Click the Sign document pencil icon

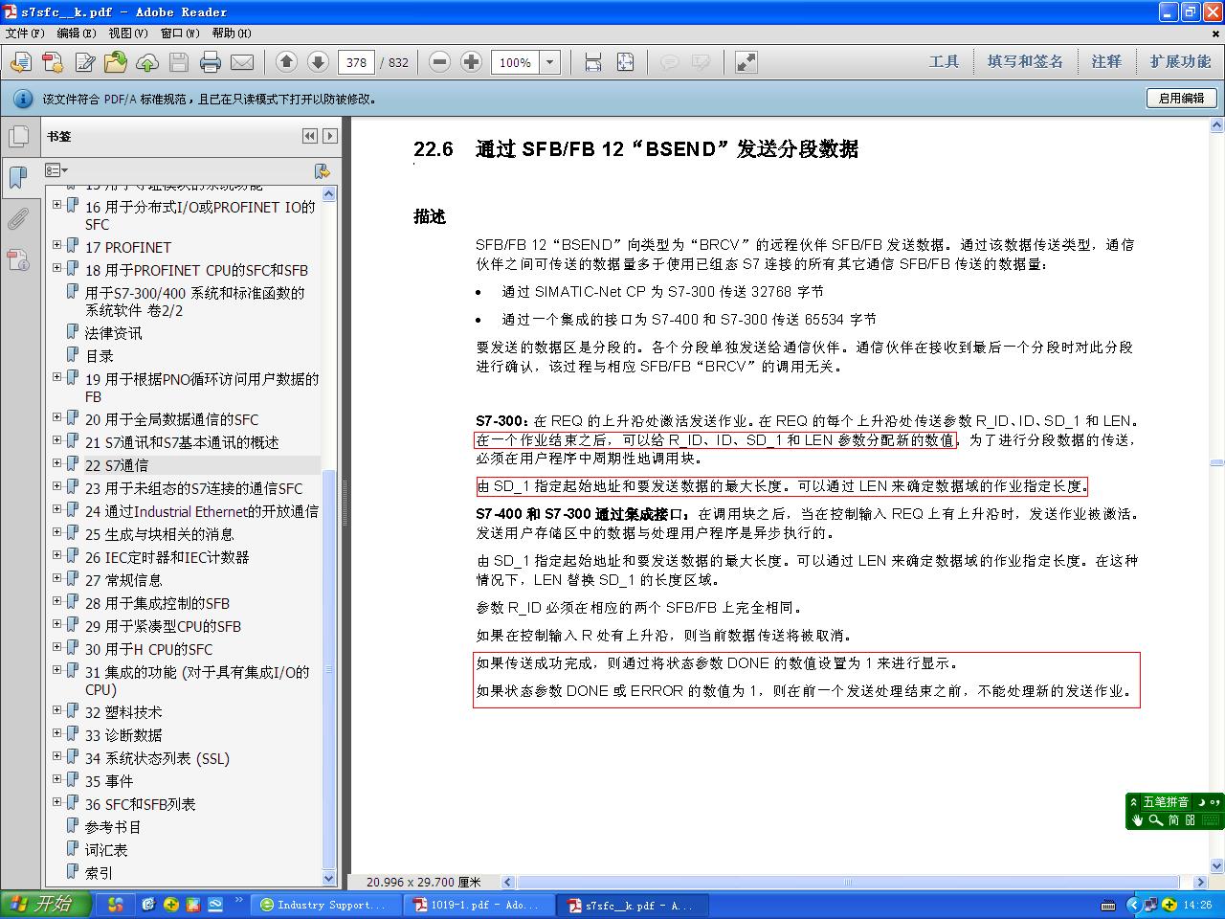pyautogui.click(x=84, y=62)
